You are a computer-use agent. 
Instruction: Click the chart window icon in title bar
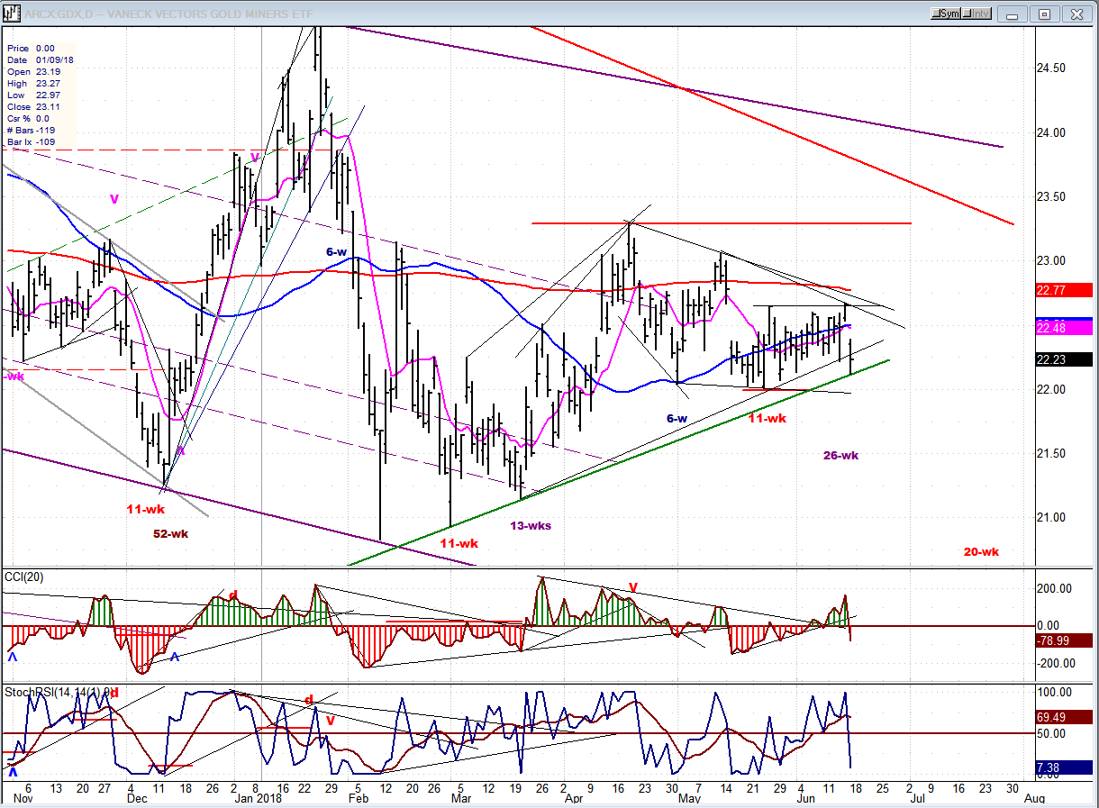click(x=12, y=14)
